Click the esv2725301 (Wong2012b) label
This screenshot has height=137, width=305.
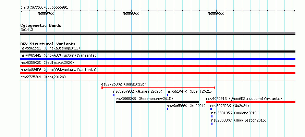pos(43,77)
